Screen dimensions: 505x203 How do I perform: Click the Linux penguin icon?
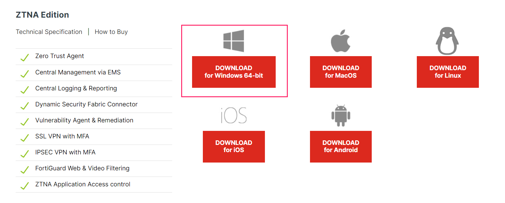coord(447,41)
